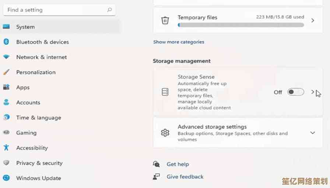The width and height of the screenshot is (330, 188).
Task: Click the Personalization paintbrush icon
Action: point(6,72)
